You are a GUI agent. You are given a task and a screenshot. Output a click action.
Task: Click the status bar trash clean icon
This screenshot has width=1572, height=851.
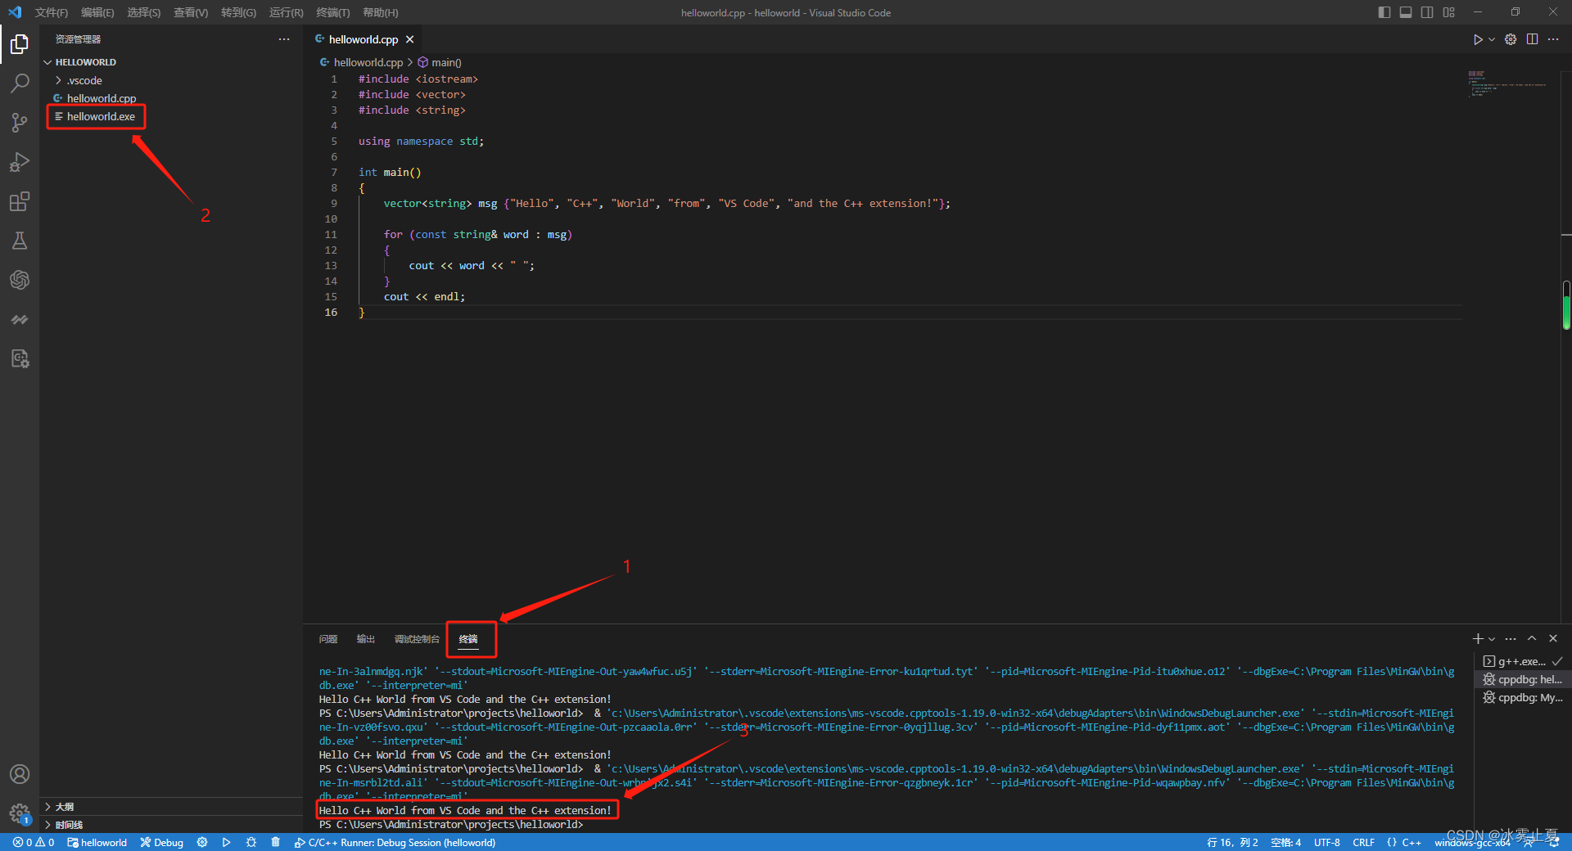click(x=275, y=842)
